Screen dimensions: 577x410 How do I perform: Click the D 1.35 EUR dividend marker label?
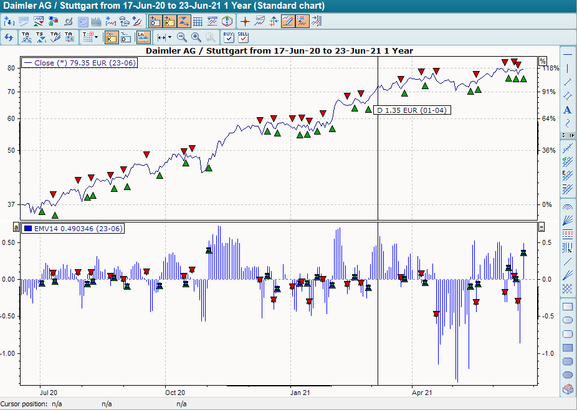(411, 110)
